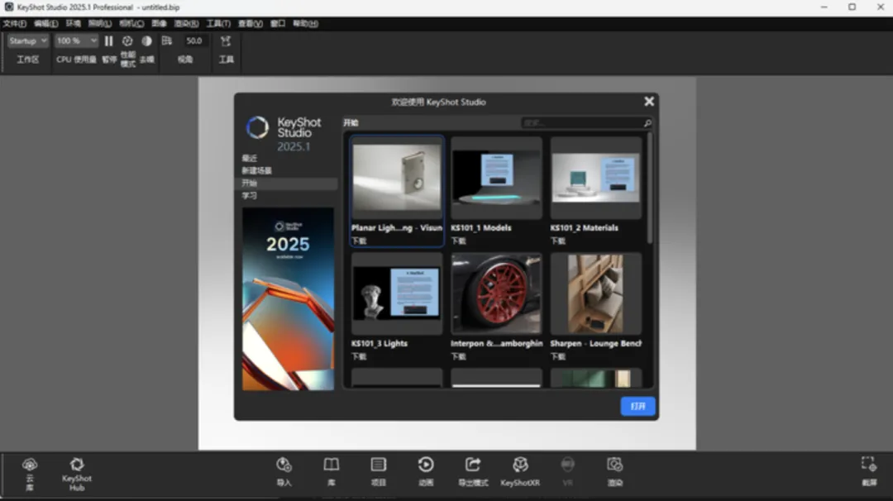Click the KeyShot Studio 2025.1 logo
Viewport: 893px width, 501px height.
284,134
